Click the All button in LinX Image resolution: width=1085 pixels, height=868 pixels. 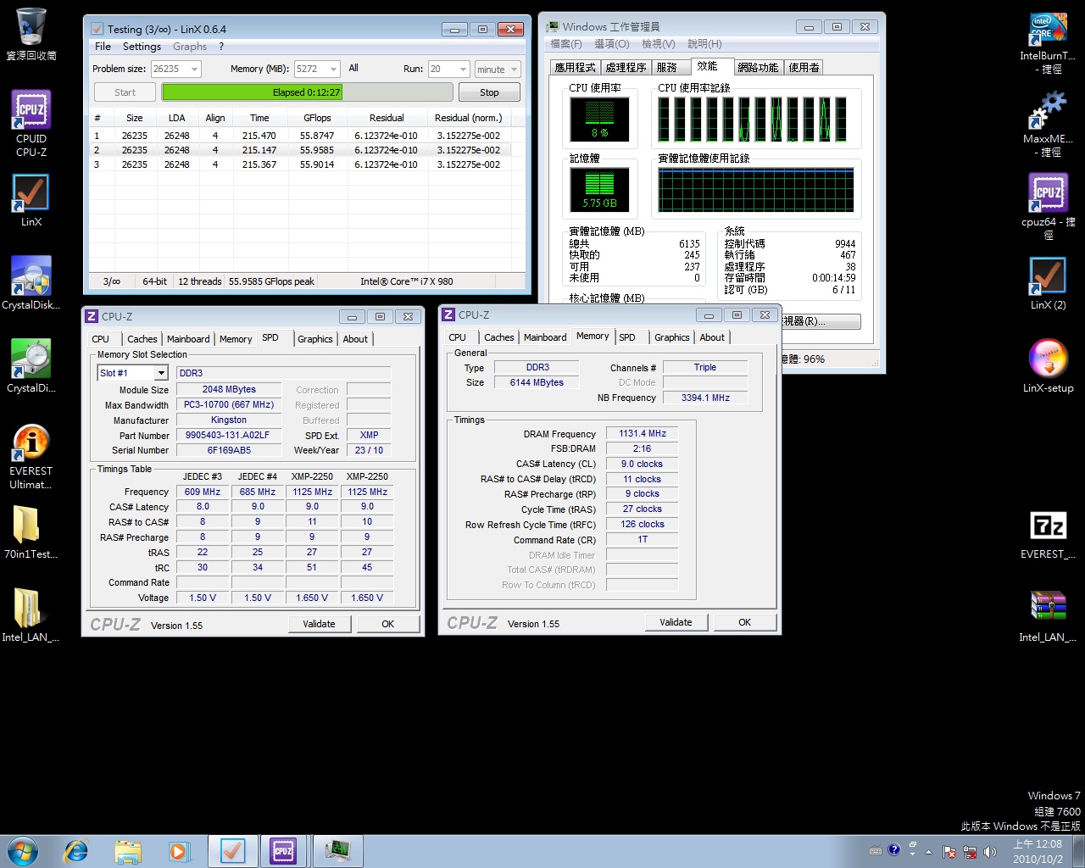tap(353, 69)
